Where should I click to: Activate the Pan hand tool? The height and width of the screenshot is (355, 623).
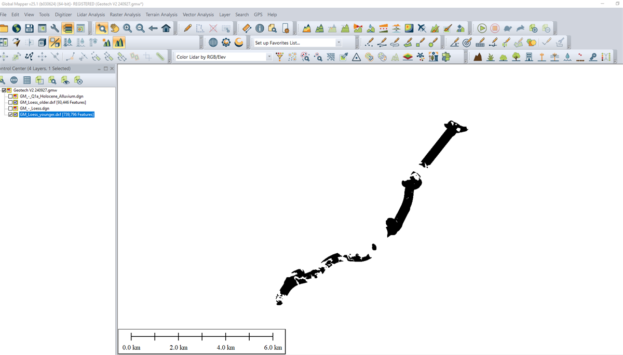pyautogui.click(x=114, y=28)
